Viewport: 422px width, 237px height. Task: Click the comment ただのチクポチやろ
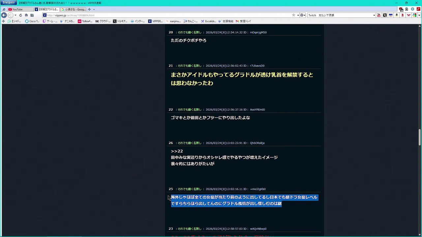(x=189, y=40)
